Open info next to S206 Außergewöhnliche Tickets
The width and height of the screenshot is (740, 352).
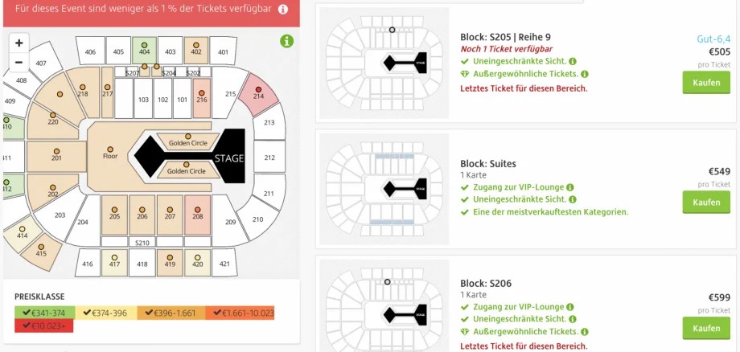tap(584, 332)
